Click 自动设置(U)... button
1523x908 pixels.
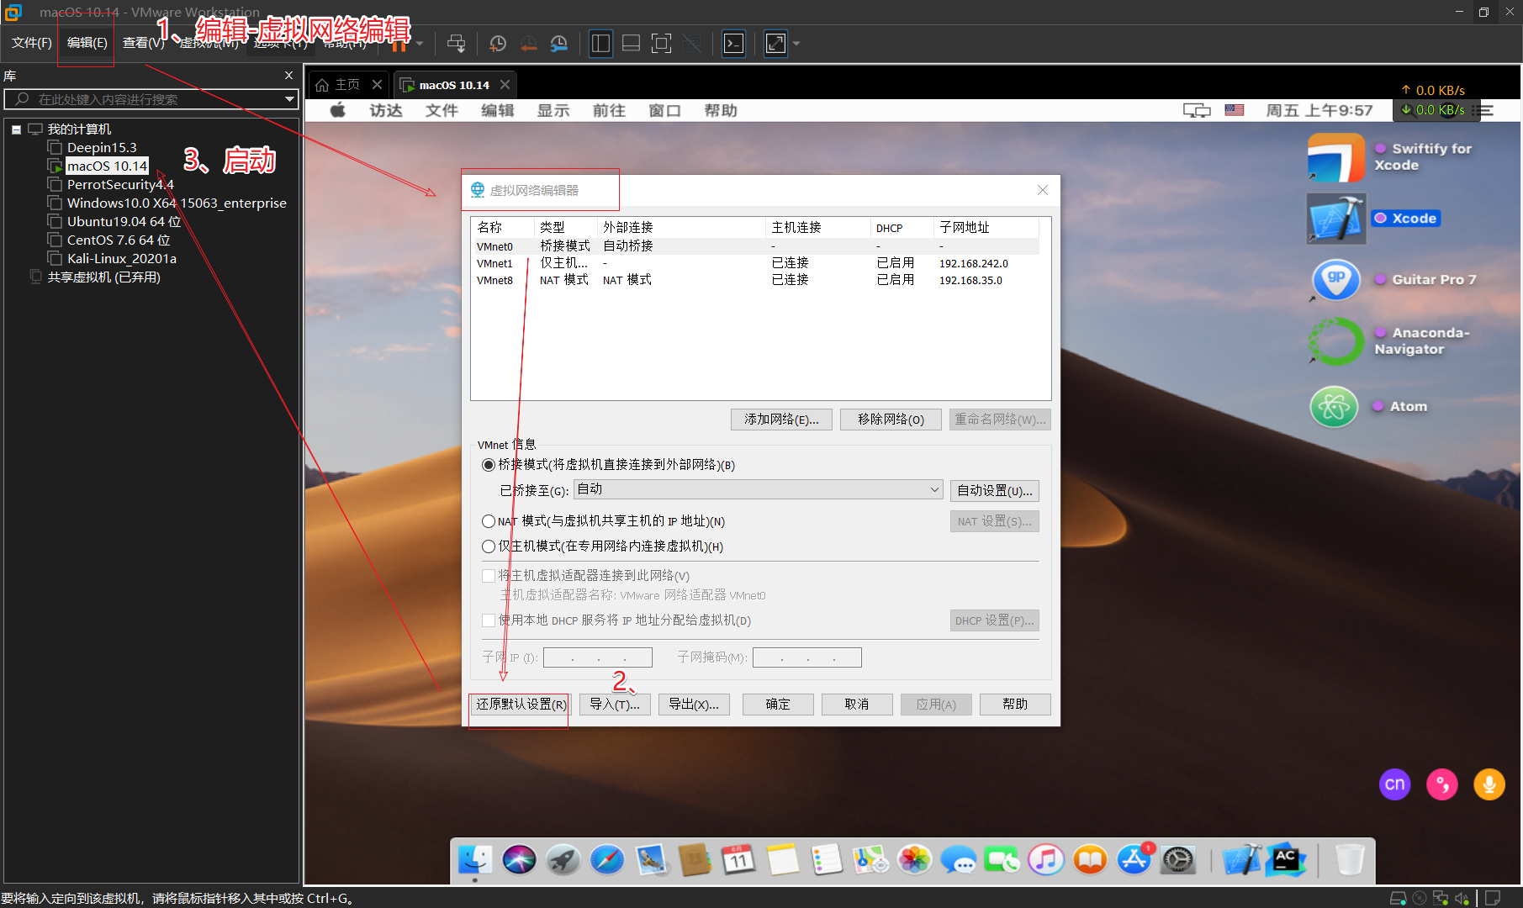click(995, 490)
